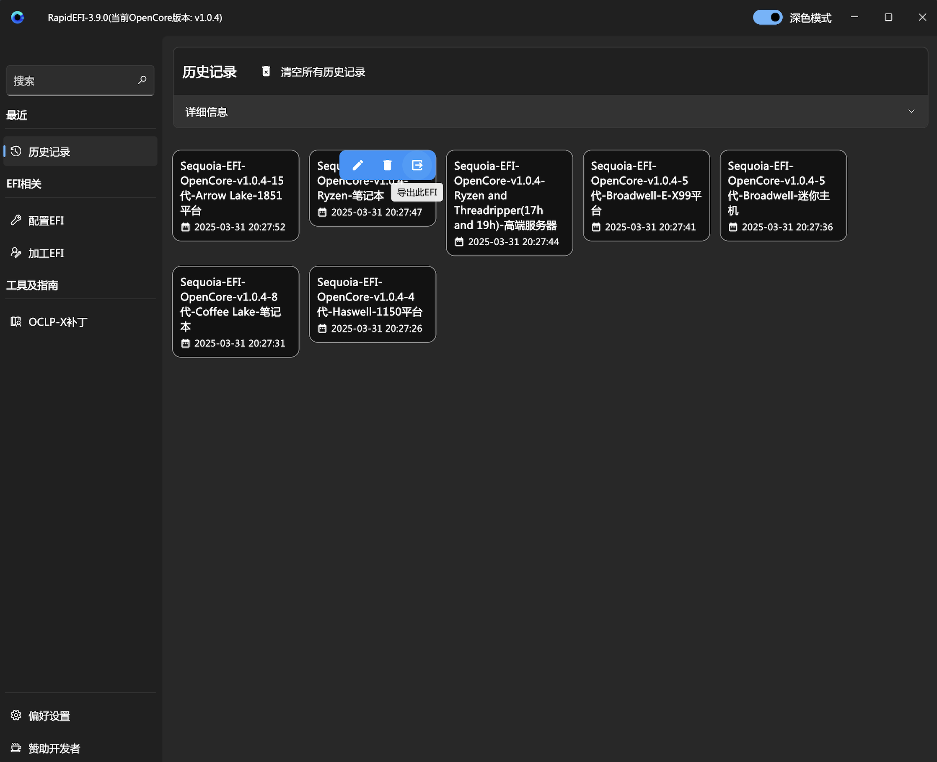Viewport: 937px width, 762px height.
Task: Open 加工EFI in the sidebar
Action: [x=46, y=253]
